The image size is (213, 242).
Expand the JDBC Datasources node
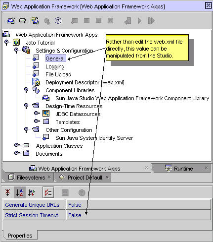click(x=37, y=113)
